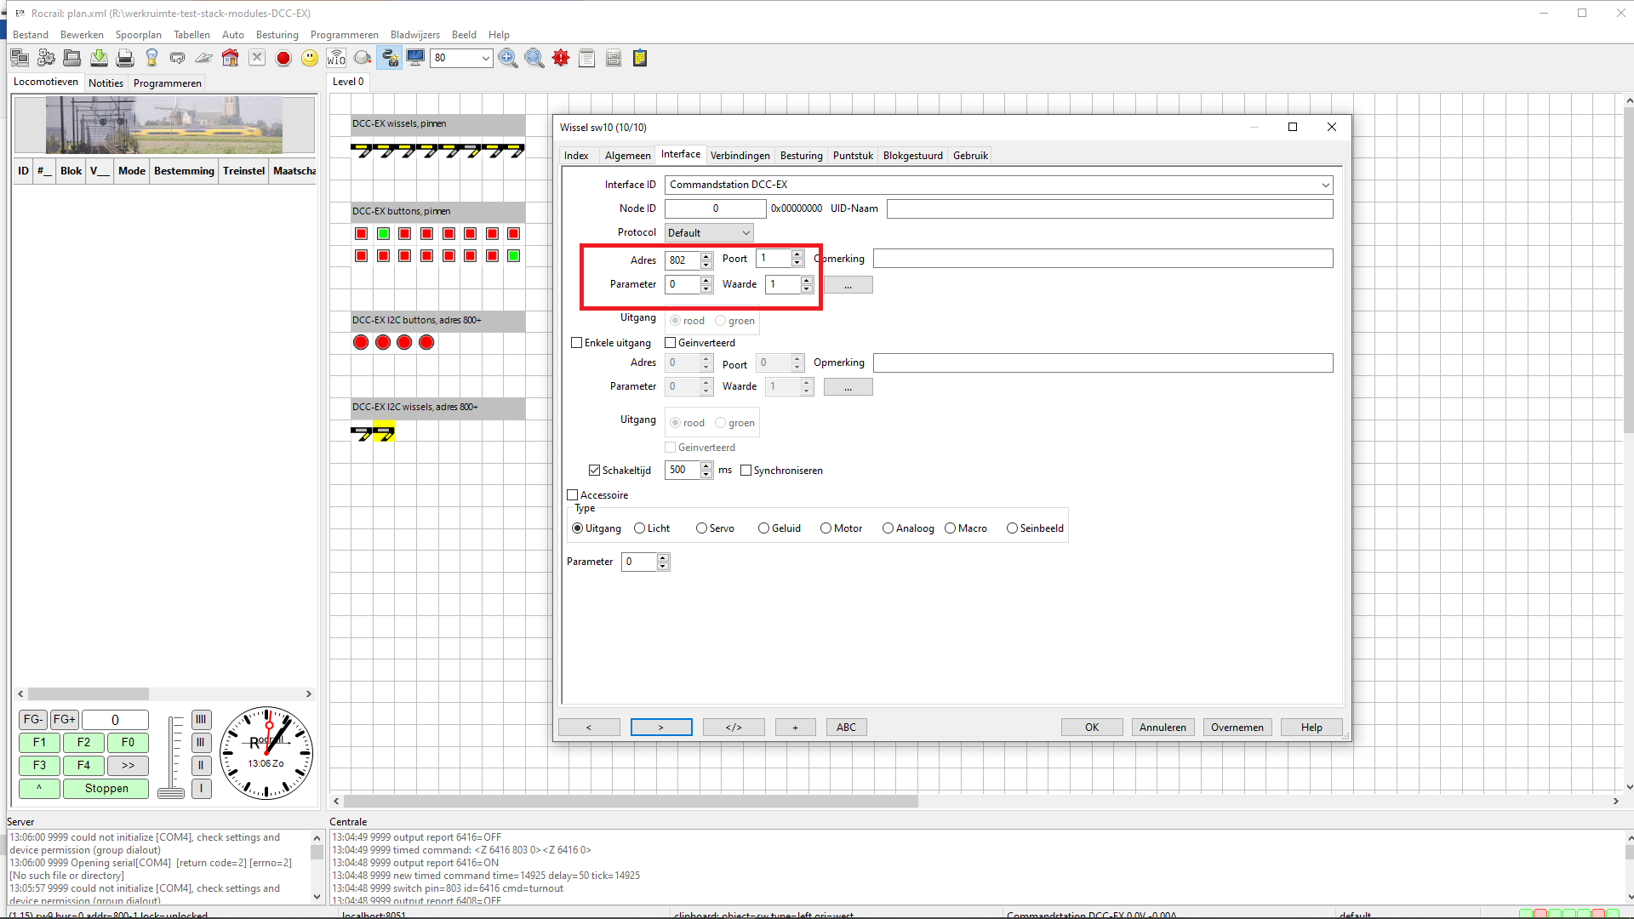Click the zoom-in magnifier icon
1634x919 pixels.
tap(508, 58)
